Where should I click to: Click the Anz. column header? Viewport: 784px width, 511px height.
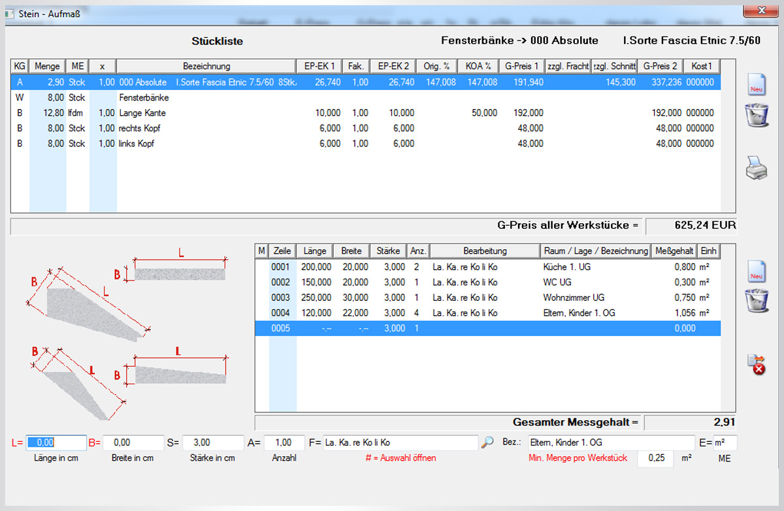click(419, 251)
